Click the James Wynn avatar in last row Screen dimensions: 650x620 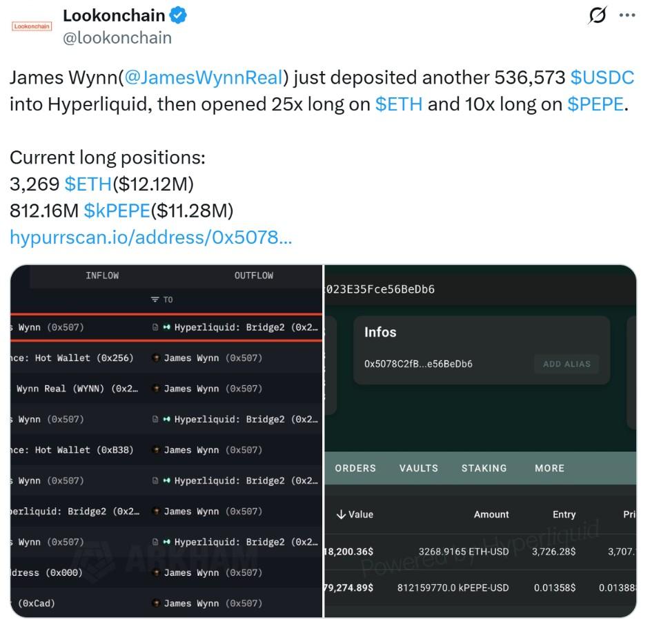(157, 603)
